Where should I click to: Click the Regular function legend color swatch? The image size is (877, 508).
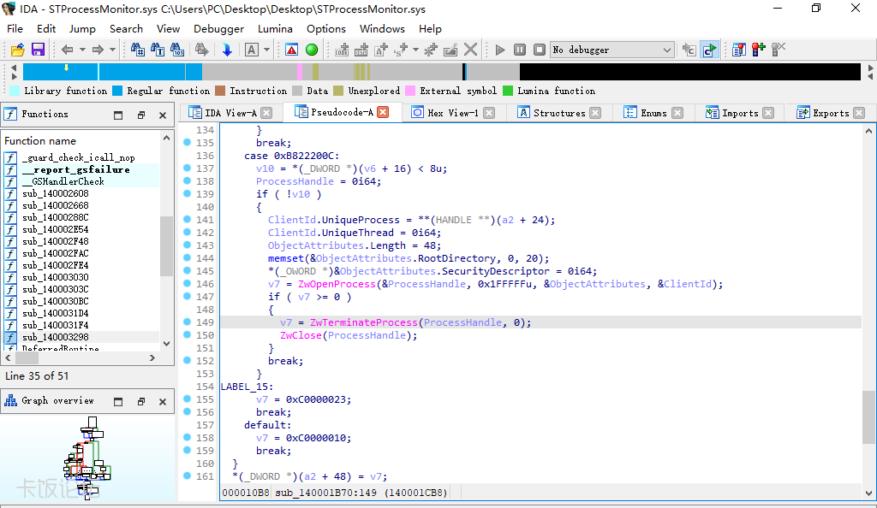pyautogui.click(x=117, y=91)
